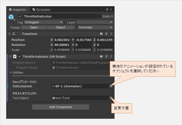182x125 pixels.
Task: Open the GameObject cube icon picker
Action: [x=11, y=17]
